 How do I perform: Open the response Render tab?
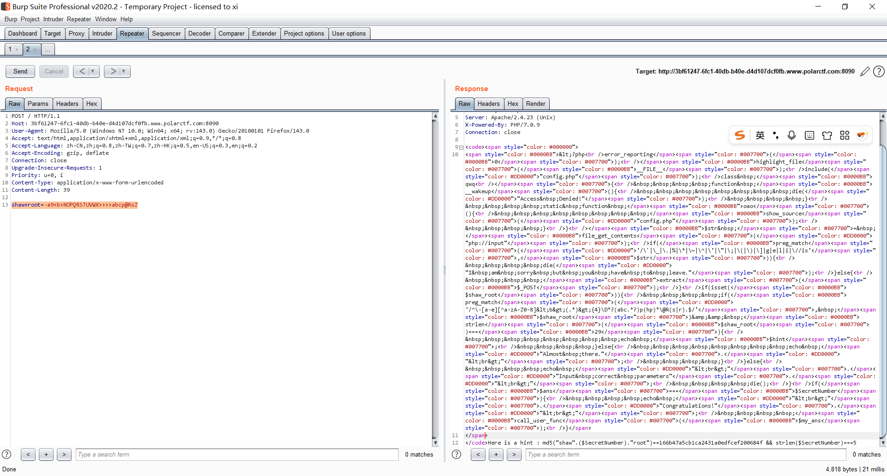pos(535,104)
